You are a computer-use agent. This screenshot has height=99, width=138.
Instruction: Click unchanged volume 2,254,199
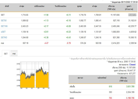tap(130, 92)
